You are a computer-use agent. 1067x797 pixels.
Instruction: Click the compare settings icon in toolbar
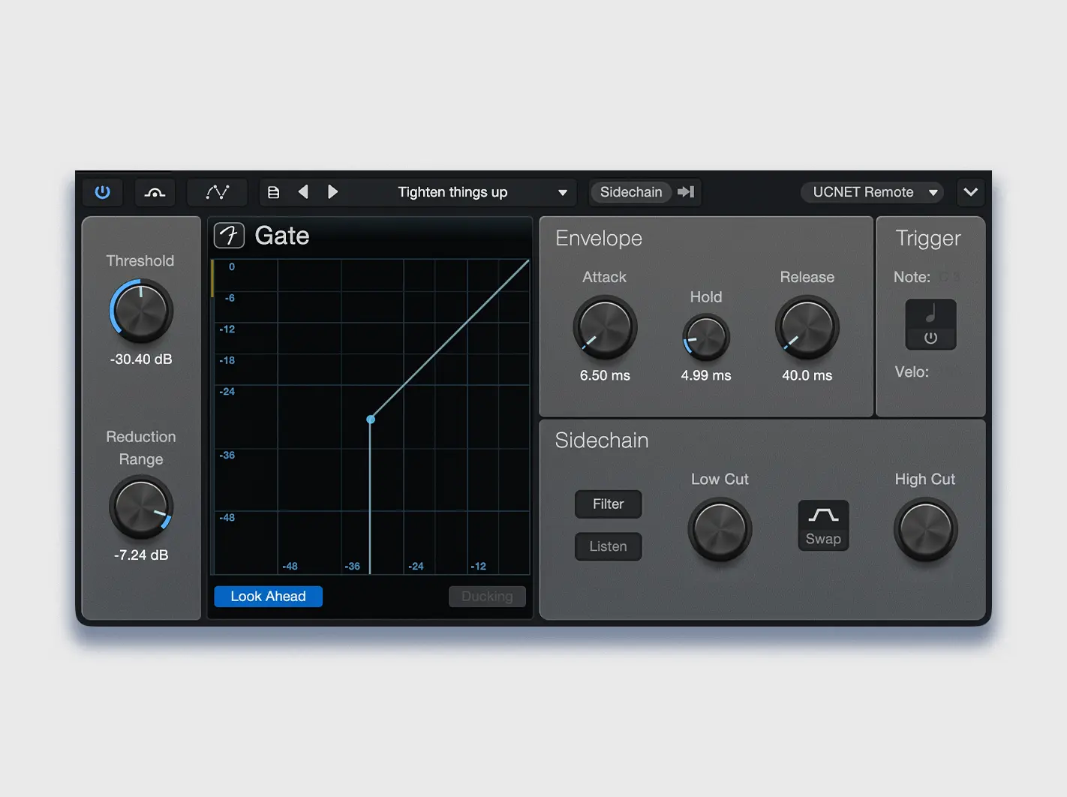click(x=155, y=192)
